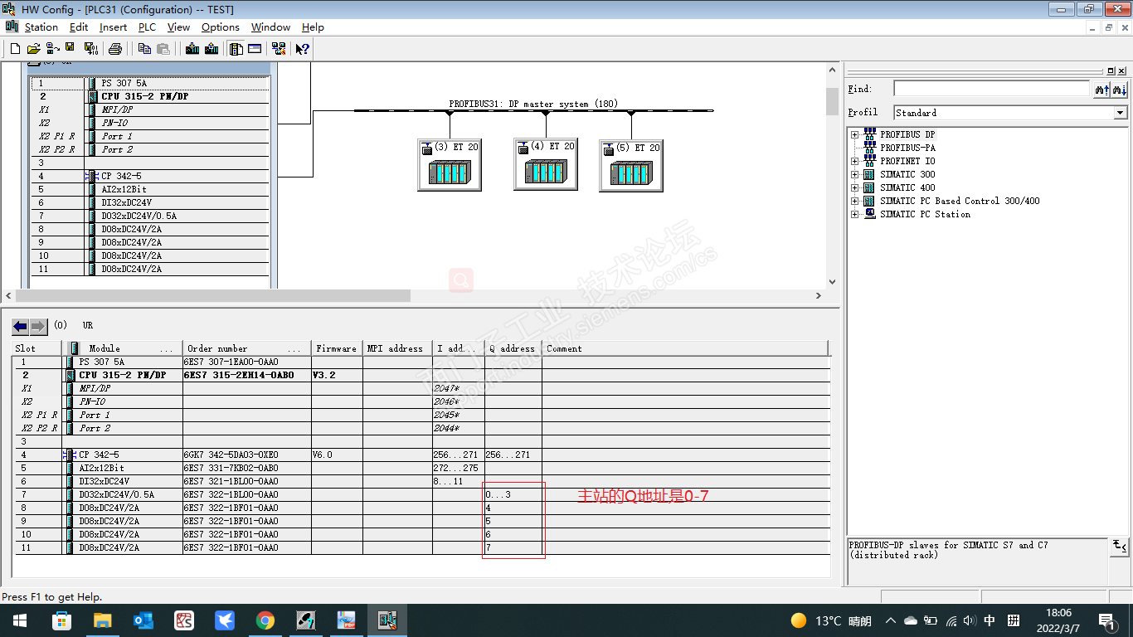Image resolution: width=1133 pixels, height=637 pixels.
Task: Open the Options menu
Action: click(221, 27)
